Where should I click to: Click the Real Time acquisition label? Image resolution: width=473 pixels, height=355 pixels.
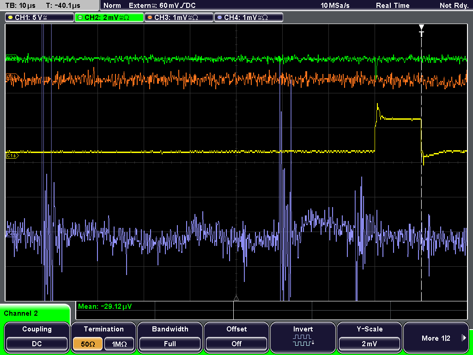393,6
